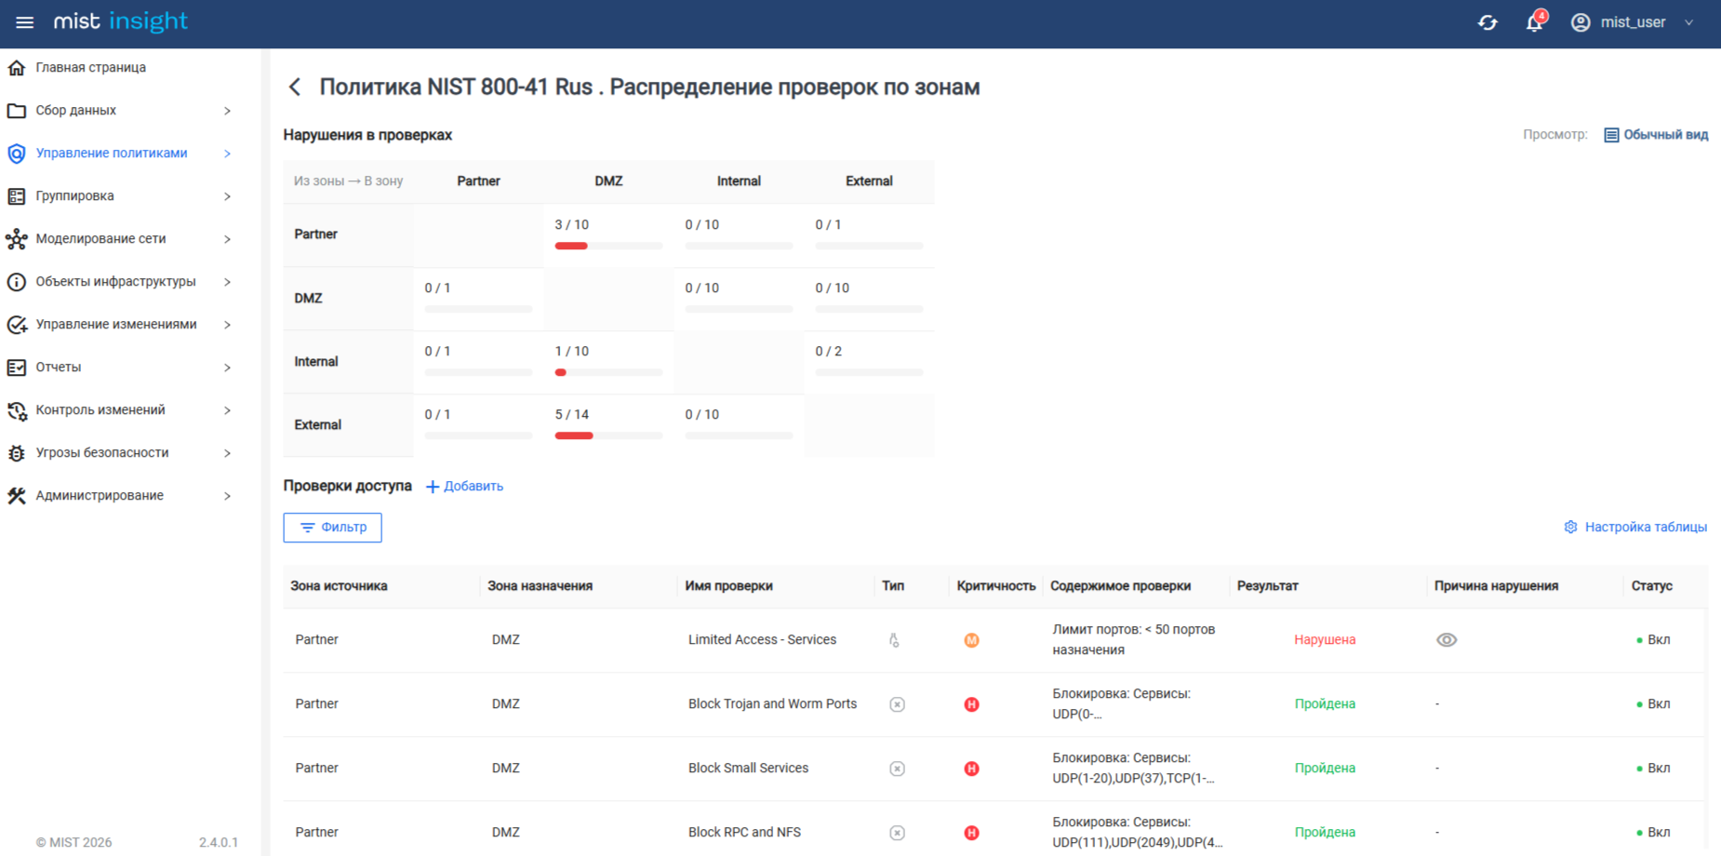1721x856 pixels.
Task: Open the hamburger menu icon
Action: tap(25, 22)
